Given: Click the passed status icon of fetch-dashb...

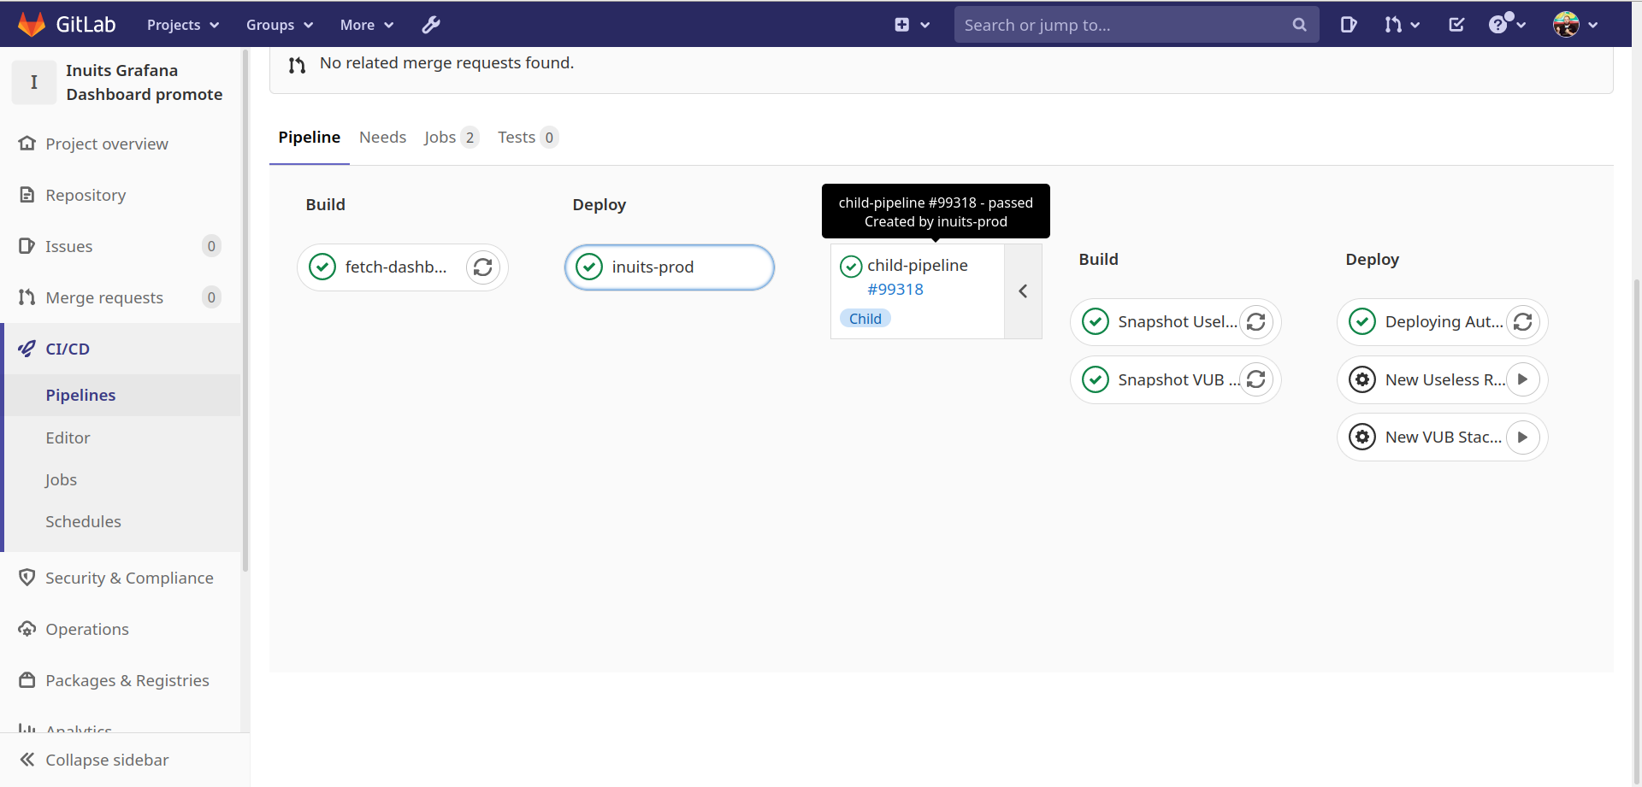Looking at the screenshot, I should click(322, 267).
